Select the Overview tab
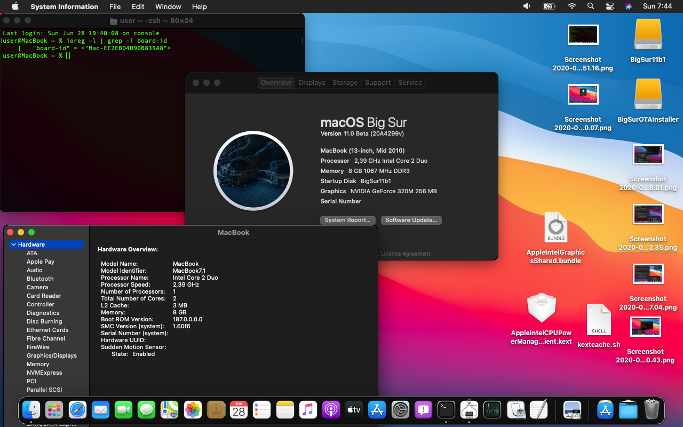 point(276,83)
